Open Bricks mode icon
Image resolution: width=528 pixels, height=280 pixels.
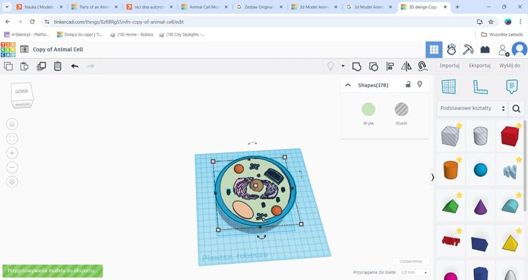(485, 50)
